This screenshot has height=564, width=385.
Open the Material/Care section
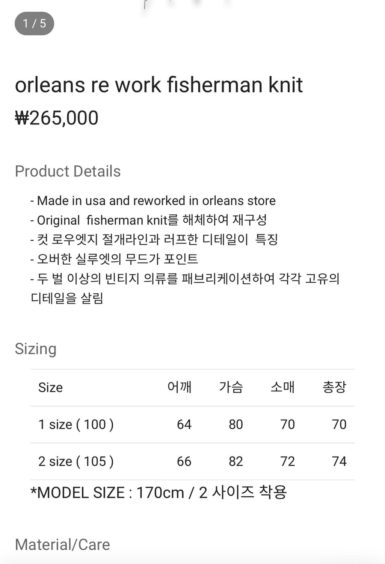62,544
